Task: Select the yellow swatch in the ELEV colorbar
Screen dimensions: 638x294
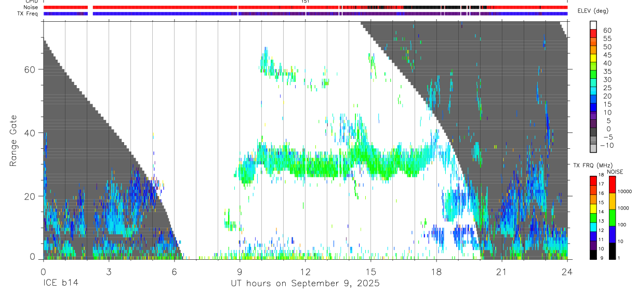Action: (593, 58)
